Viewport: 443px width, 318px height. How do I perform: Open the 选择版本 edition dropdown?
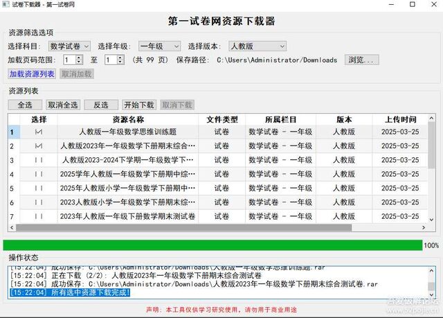[x=257, y=46]
